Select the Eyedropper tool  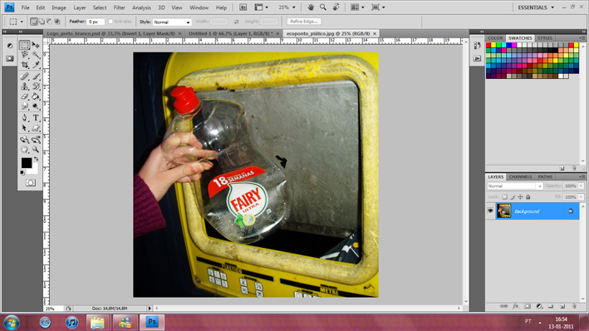[x=36, y=65]
